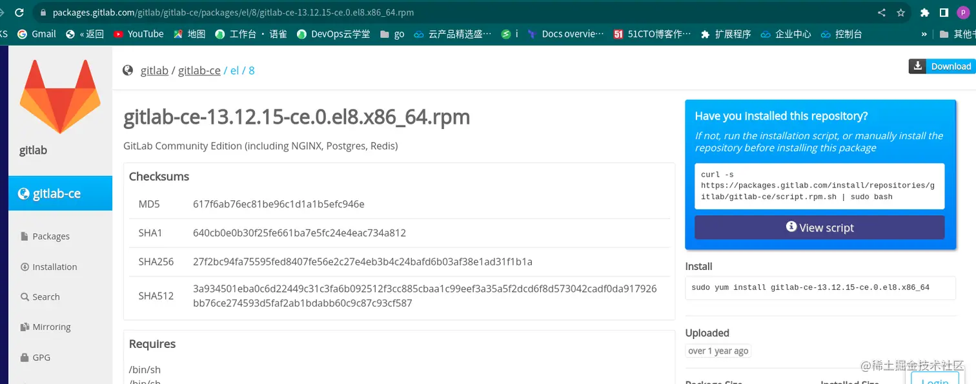Screen dimensions: 976x384
Task: Click the SHA256 checksum value
Action: (x=363, y=262)
